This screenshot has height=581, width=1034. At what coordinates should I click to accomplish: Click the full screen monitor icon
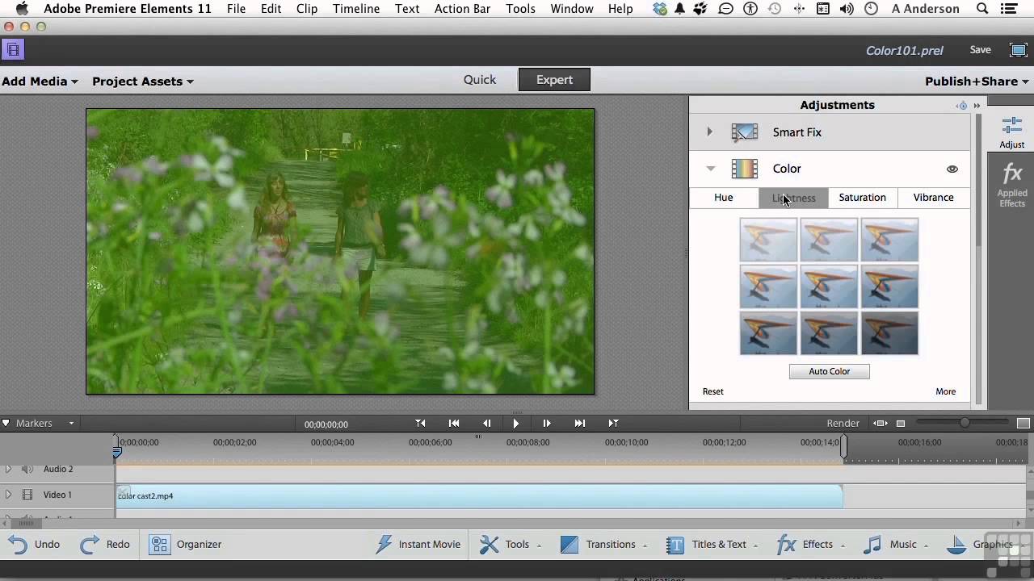tap(1019, 50)
